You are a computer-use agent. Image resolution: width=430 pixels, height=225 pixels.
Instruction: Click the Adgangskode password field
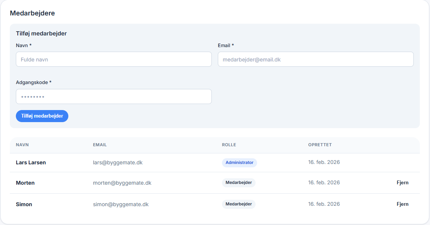pyautogui.click(x=114, y=96)
